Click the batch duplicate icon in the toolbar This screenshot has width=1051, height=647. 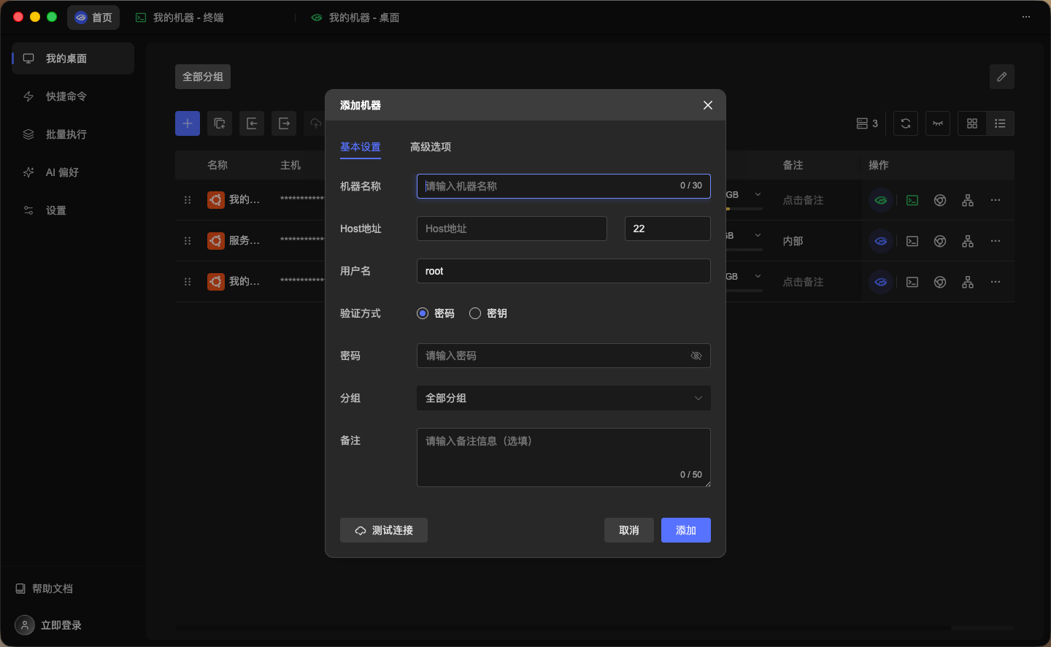pos(220,123)
